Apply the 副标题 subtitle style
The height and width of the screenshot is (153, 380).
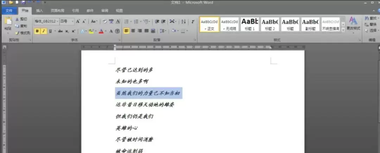pyautogui.click(x=310, y=25)
